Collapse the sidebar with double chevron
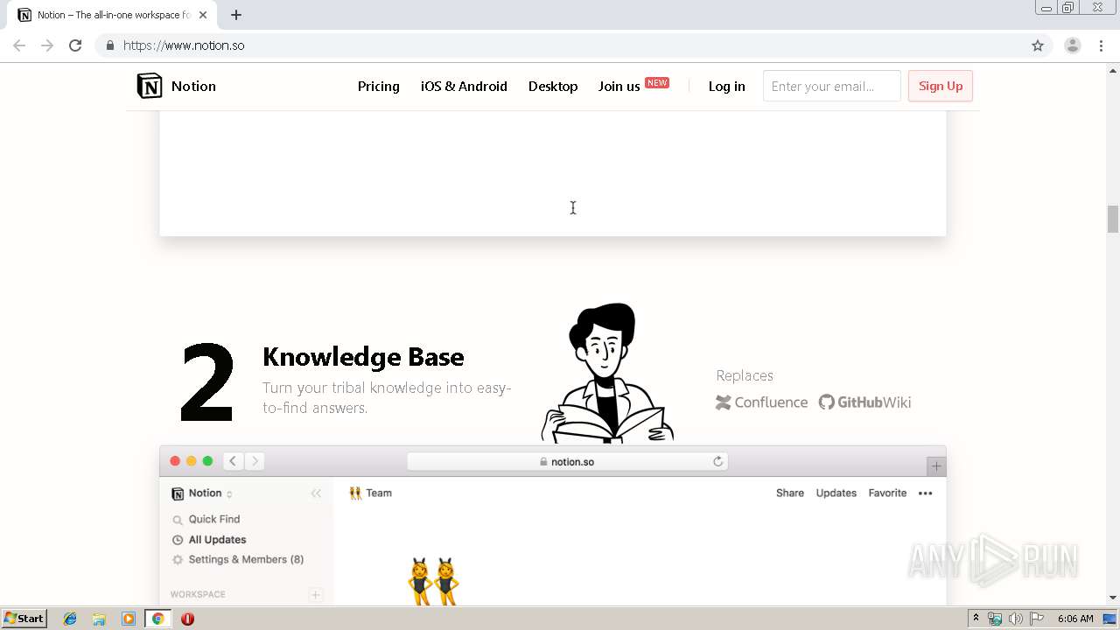This screenshot has width=1120, height=630. [316, 493]
